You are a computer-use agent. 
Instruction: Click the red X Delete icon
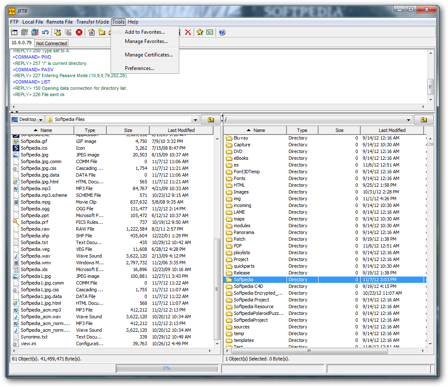(188, 32)
